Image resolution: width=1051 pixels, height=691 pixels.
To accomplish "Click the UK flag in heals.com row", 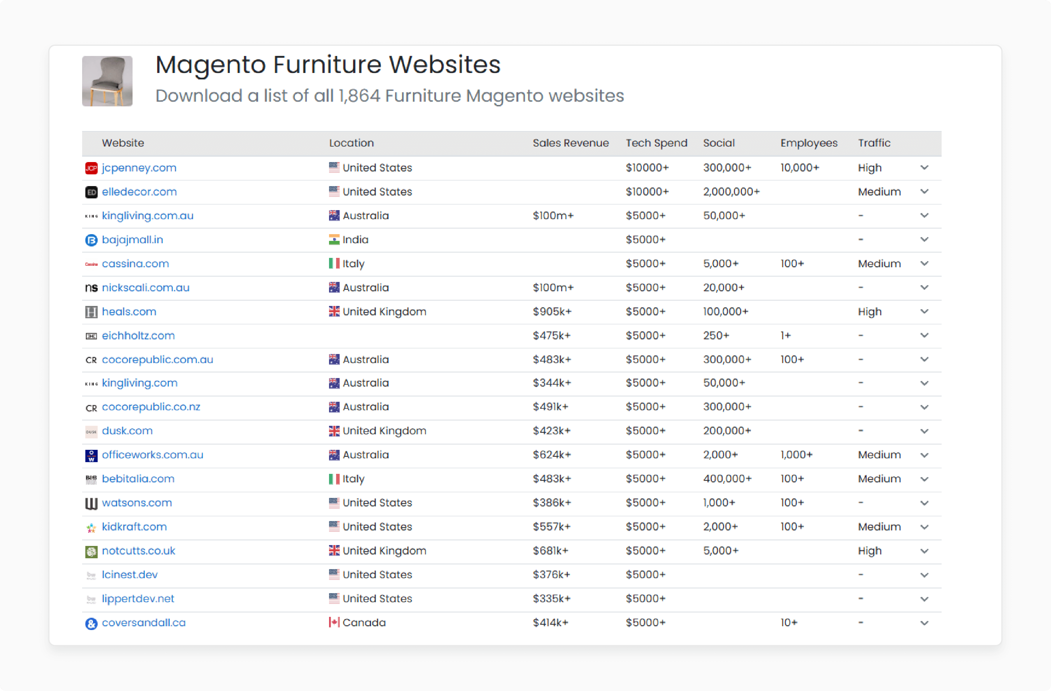I will click(x=334, y=312).
